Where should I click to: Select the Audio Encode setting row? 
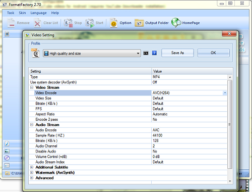[128, 130]
